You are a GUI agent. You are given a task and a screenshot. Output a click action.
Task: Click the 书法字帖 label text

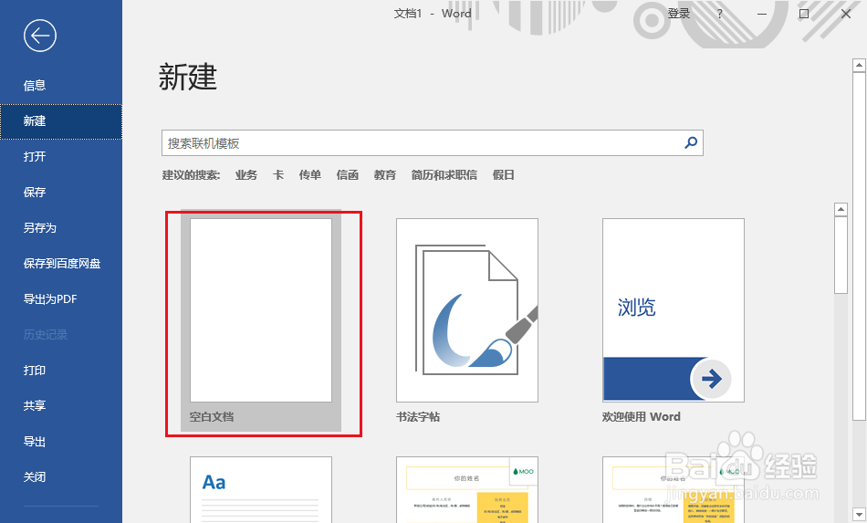(x=418, y=417)
